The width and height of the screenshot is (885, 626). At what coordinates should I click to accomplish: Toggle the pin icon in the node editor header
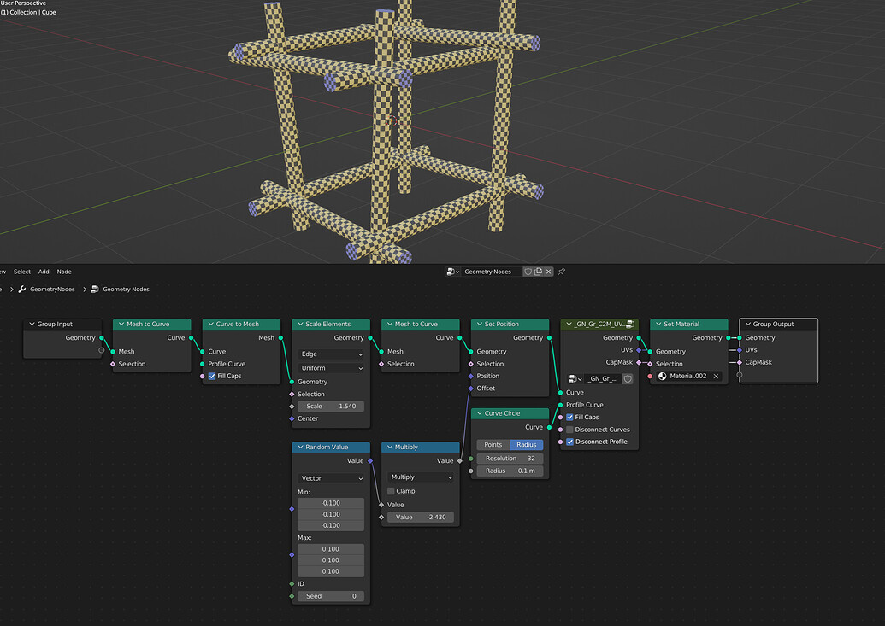pyautogui.click(x=562, y=272)
